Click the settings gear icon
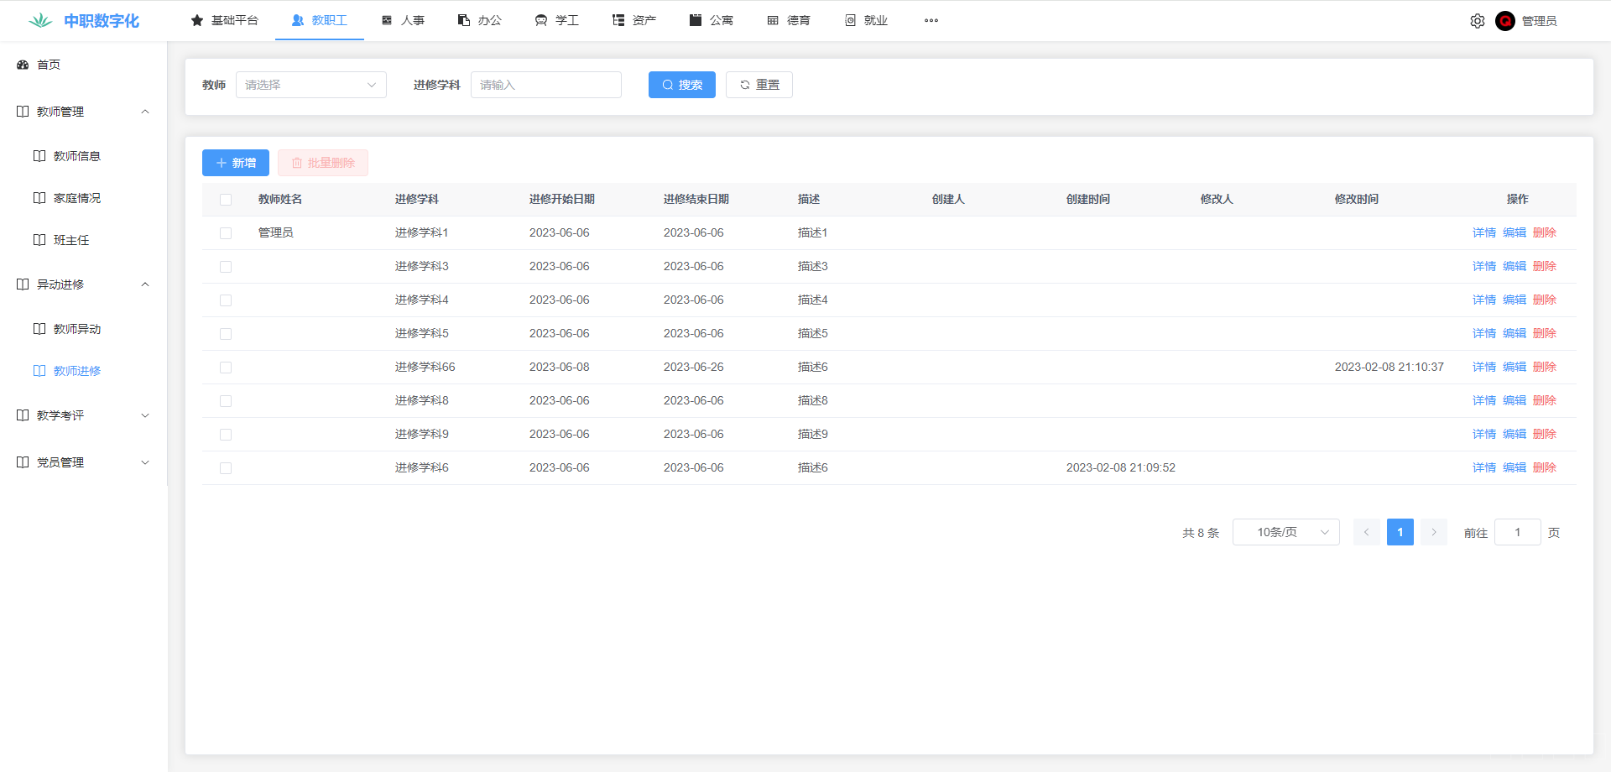 (1477, 21)
